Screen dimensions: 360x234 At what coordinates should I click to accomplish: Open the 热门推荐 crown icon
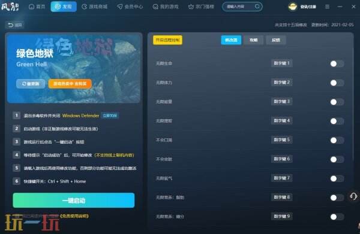pyautogui.click(x=191, y=7)
